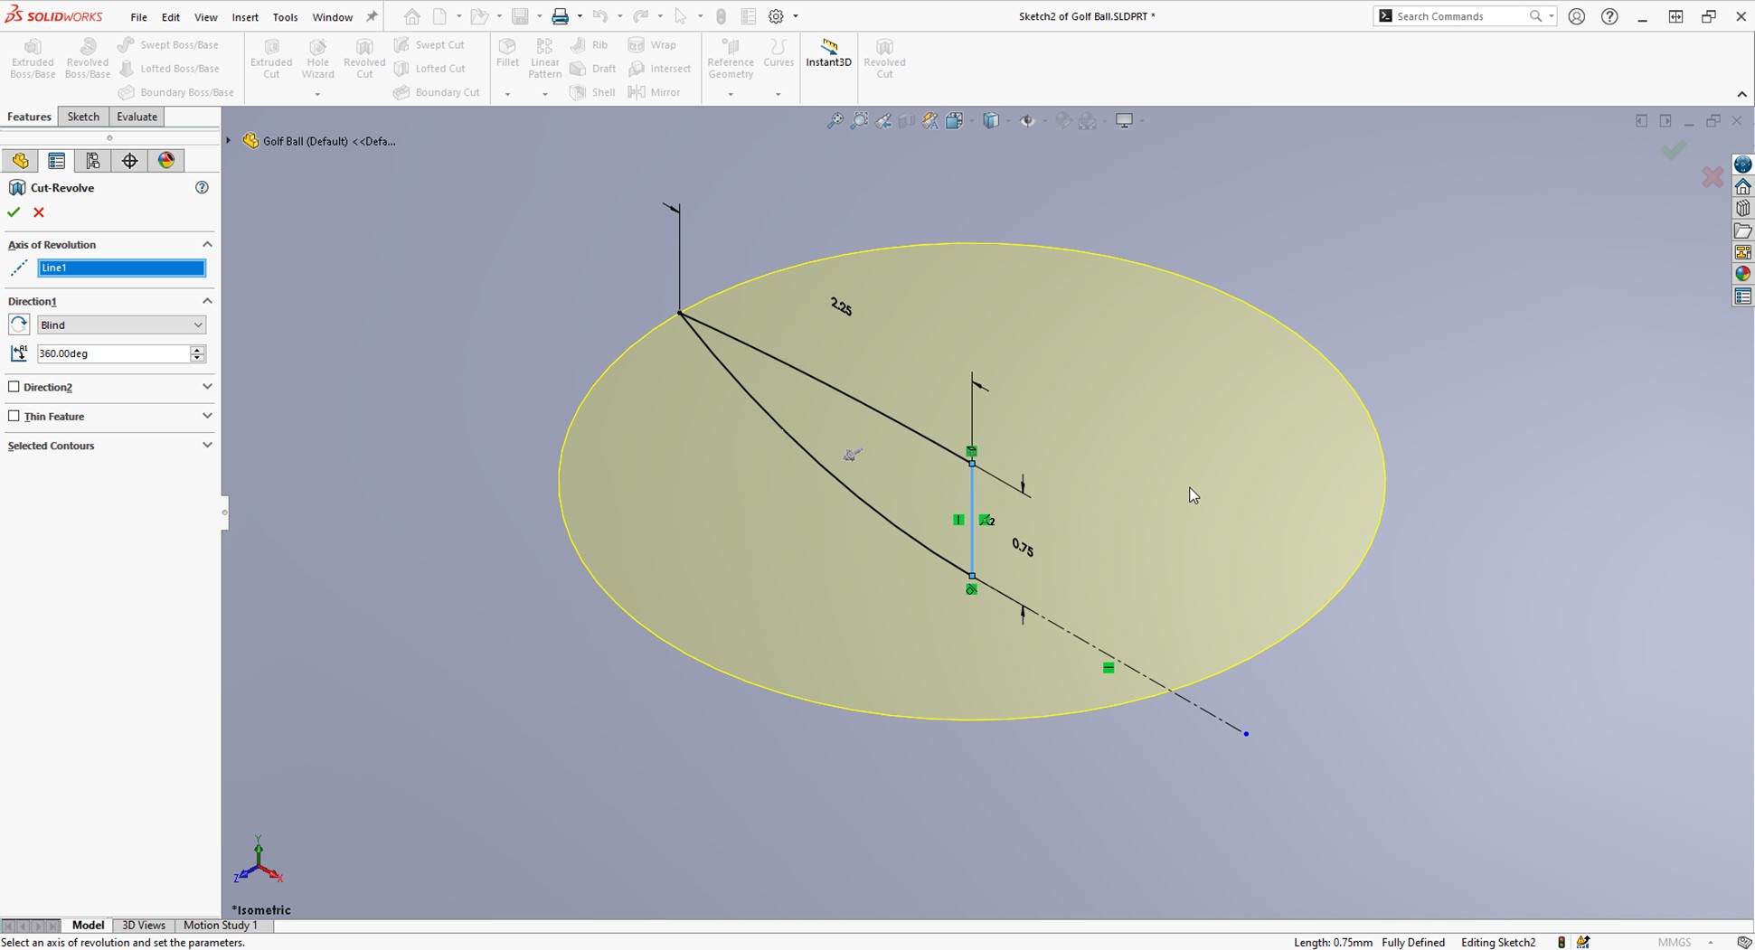Enable the Thin Feature checkbox
The width and height of the screenshot is (1755, 950).
click(14, 415)
